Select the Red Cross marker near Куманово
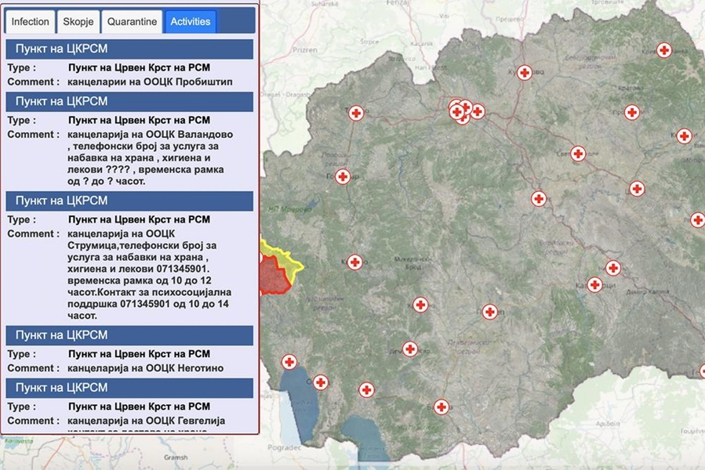 click(x=525, y=72)
